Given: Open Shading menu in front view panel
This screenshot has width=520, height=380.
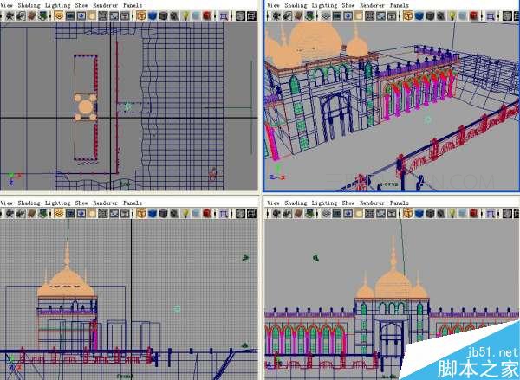Looking at the screenshot, I should point(29,203).
